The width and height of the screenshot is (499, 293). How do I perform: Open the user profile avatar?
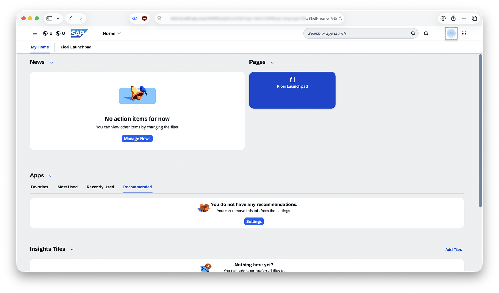click(451, 33)
